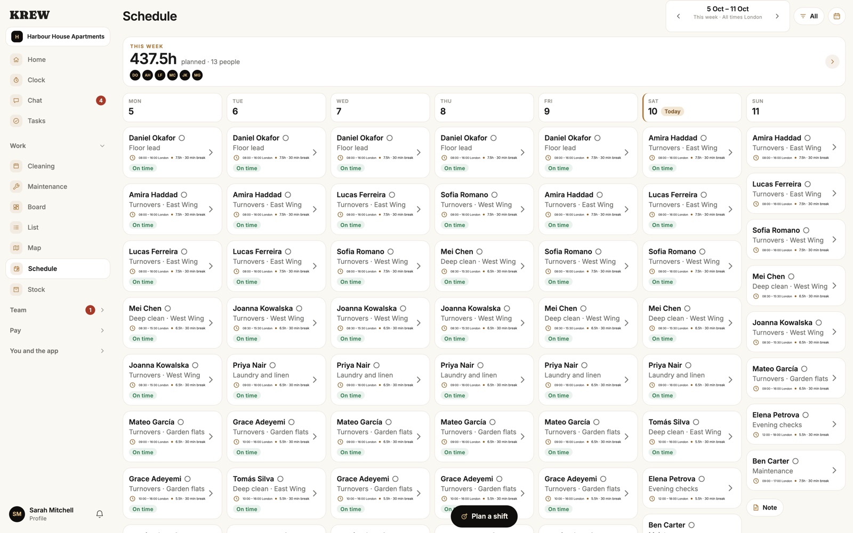Open the Cleaning icon under Work
853x533 pixels.
pos(16,166)
